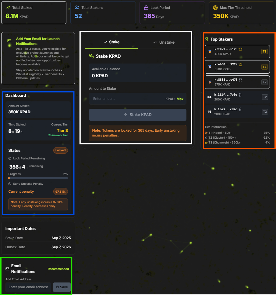Click the trending arrow icon beside Total Staked

pyautogui.click(x=8, y=8)
